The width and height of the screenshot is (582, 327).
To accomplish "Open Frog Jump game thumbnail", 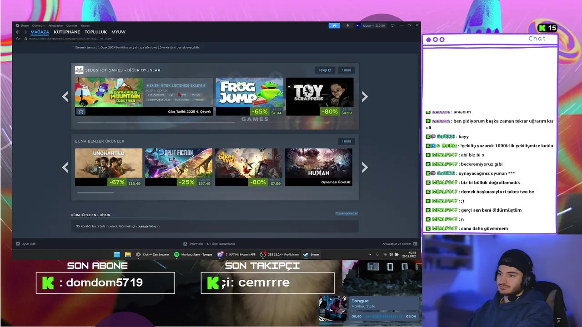I will (x=249, y=93).
